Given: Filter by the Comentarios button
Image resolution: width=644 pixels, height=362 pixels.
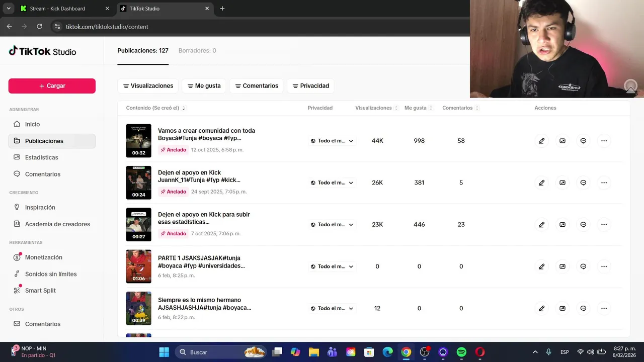Looking at the screenshot, I should coord(257,86).
